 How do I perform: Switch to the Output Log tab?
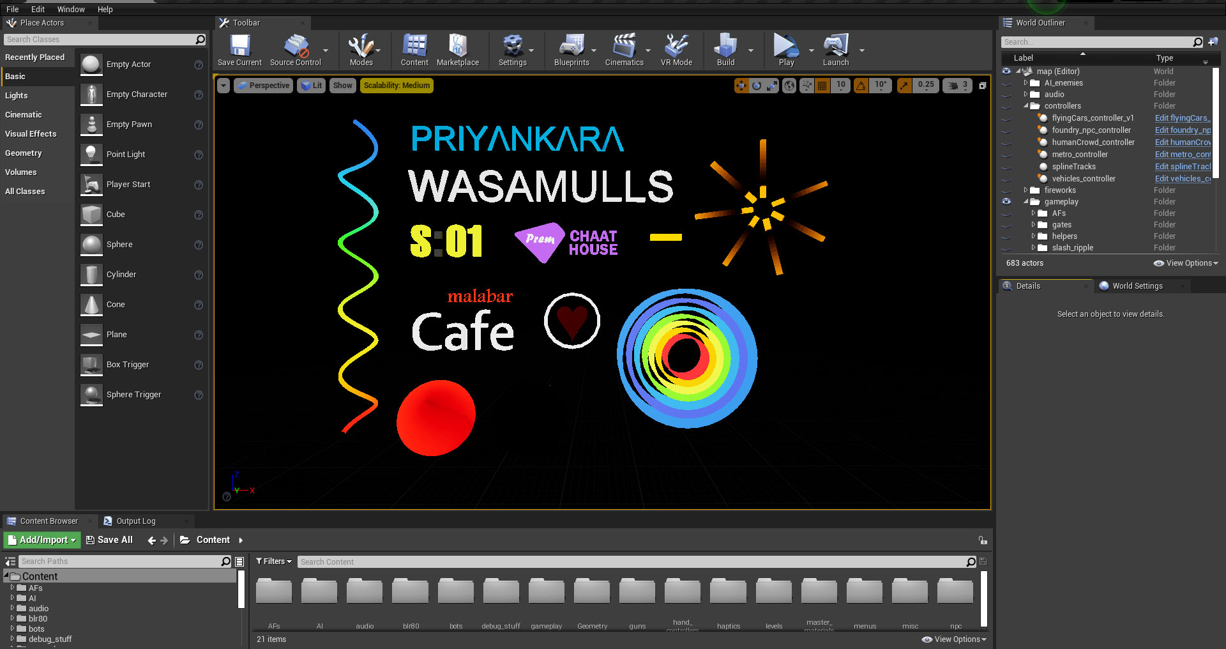[x=135, y=521]
